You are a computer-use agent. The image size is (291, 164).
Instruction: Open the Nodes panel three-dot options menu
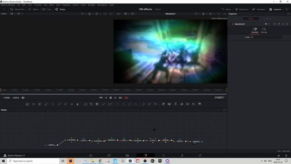[x=225, y=110]
